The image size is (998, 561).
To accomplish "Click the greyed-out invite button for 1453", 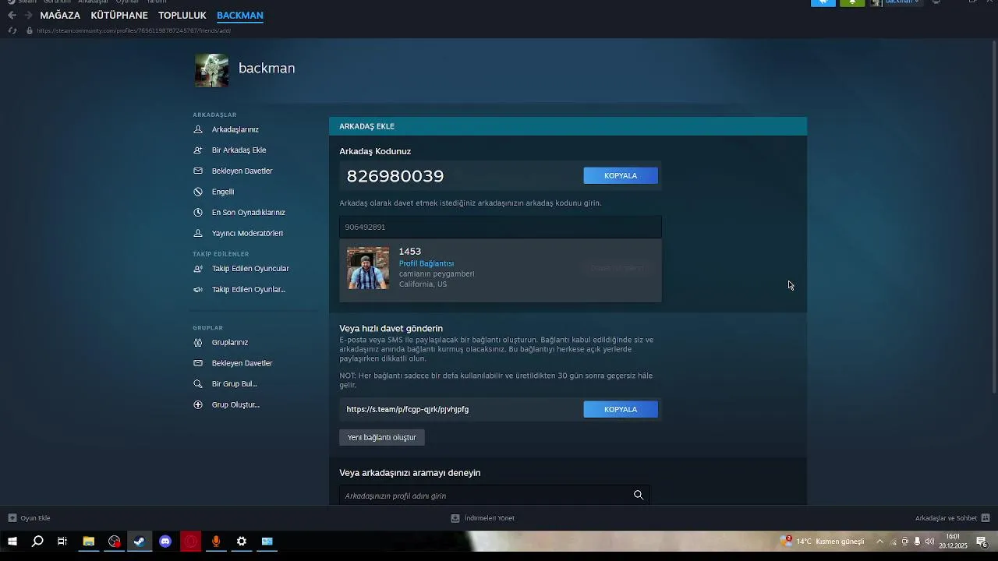I will (x=617, y=268).
